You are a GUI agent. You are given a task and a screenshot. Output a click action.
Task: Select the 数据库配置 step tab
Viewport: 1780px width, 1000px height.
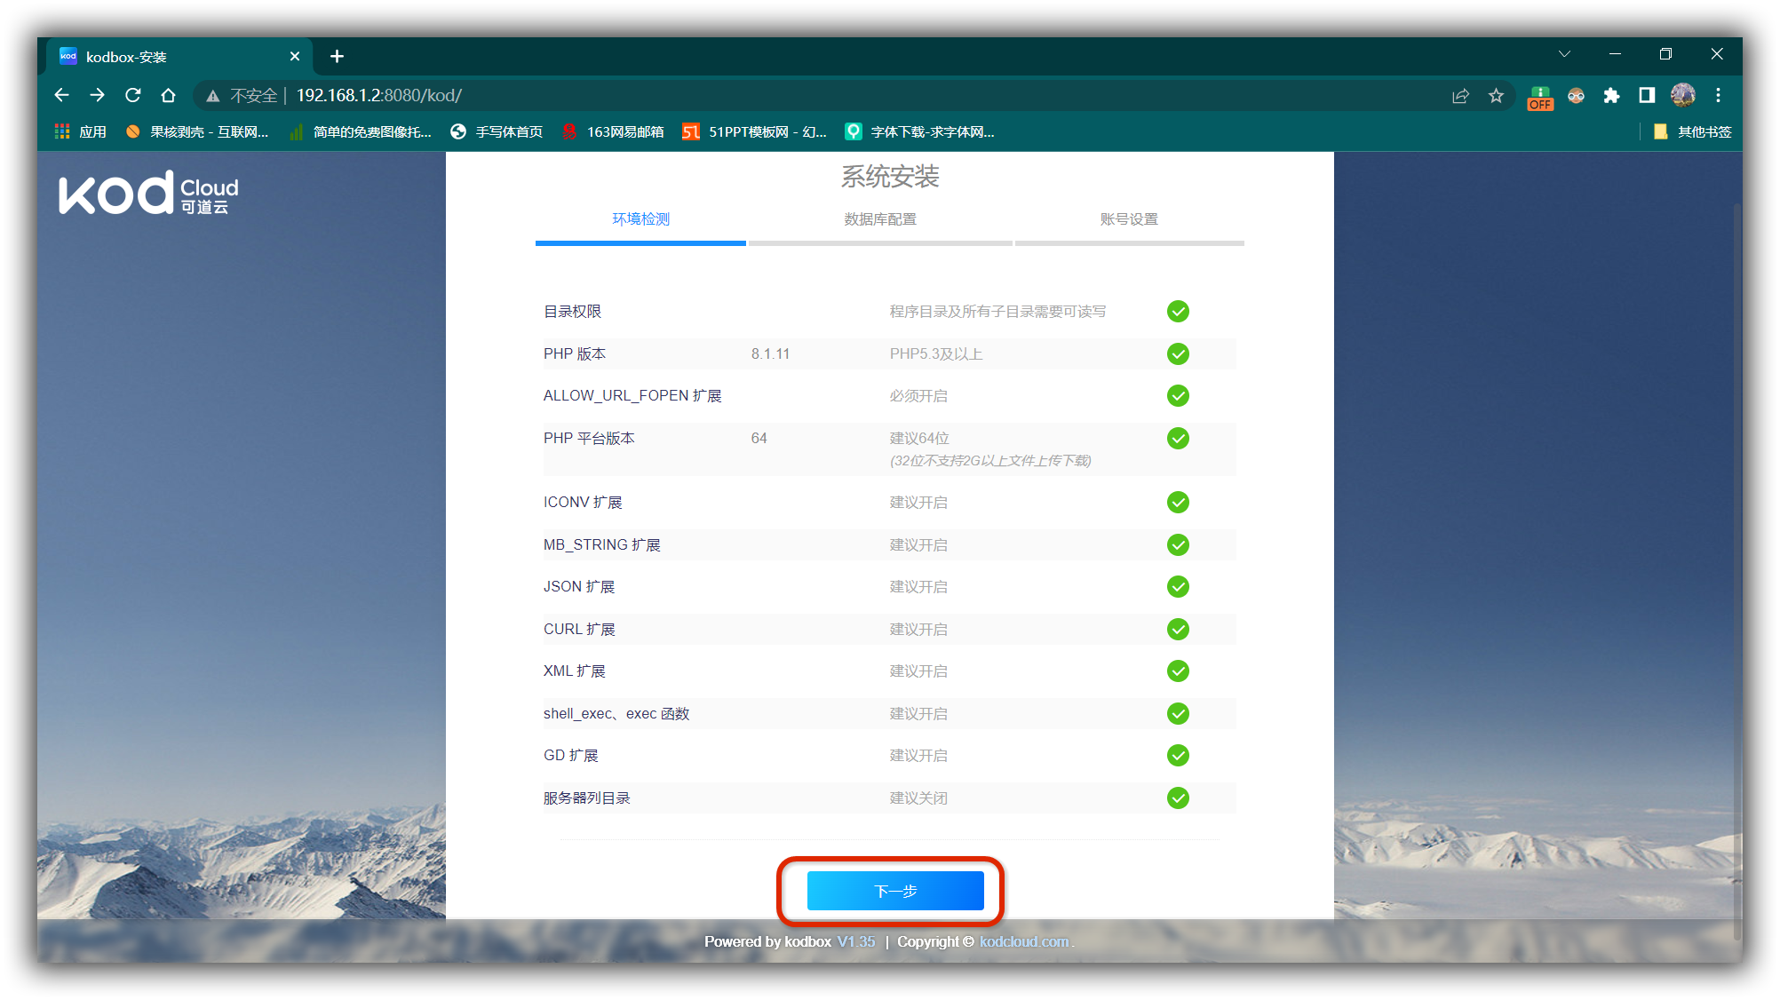click(x=880, y=219)
